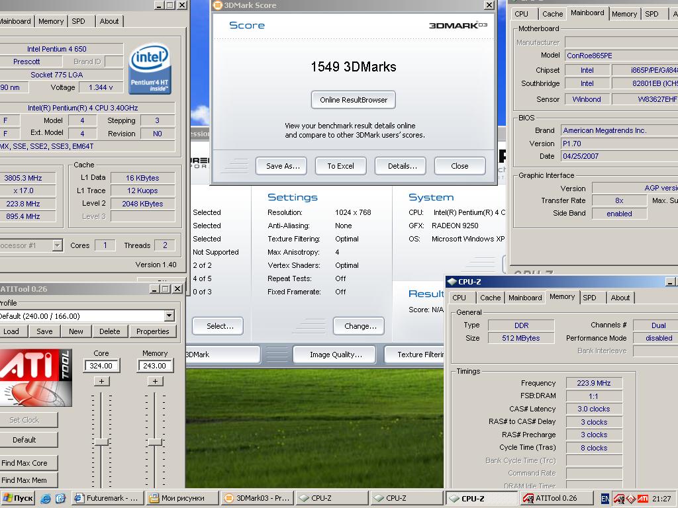This screenshot has height=508, width=678.
Task: Export score with To Excel button
Action: pyautogui.click(x=340, y=166)
